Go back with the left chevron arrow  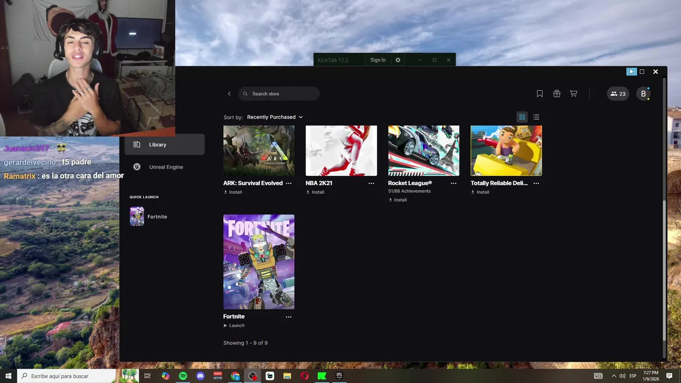coord(229,94)
